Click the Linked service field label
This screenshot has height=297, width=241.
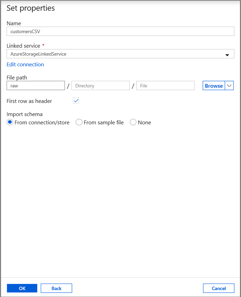[x=23, y=46]
